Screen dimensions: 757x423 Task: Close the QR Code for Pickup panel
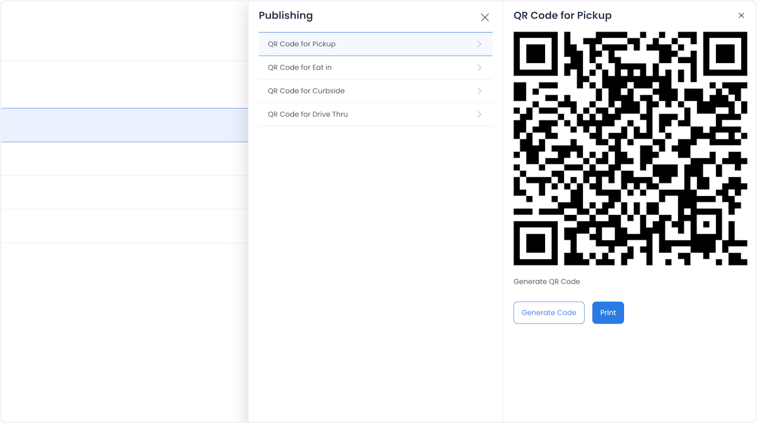(741, 16)
